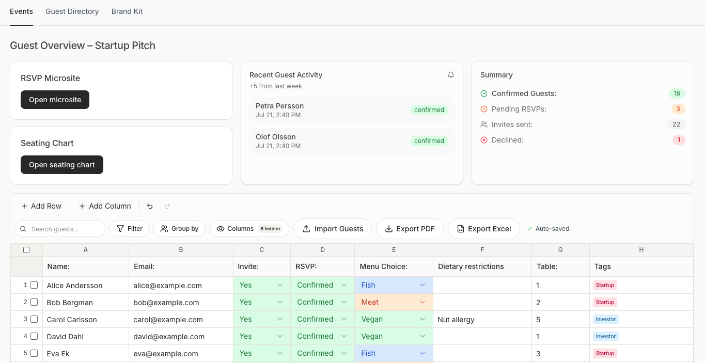
Task: Switch to the Guest Directory tab
Action: 72,11
